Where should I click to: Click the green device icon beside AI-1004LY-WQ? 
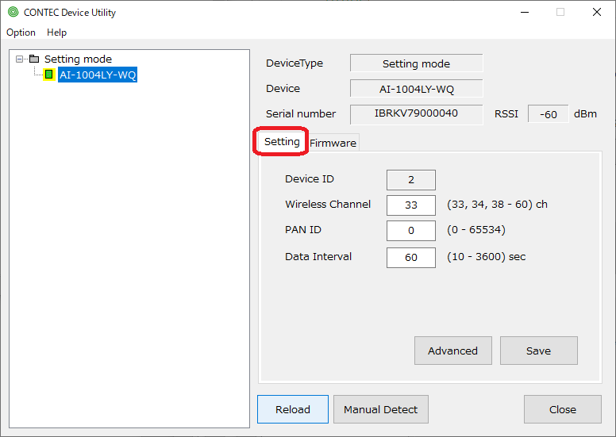point(48,75)
